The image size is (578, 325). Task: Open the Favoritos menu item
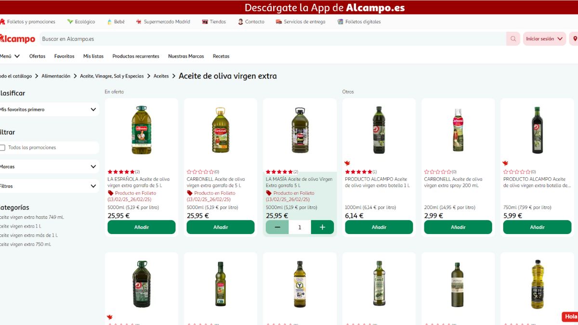pyautogui.click(x=64, y=56)
